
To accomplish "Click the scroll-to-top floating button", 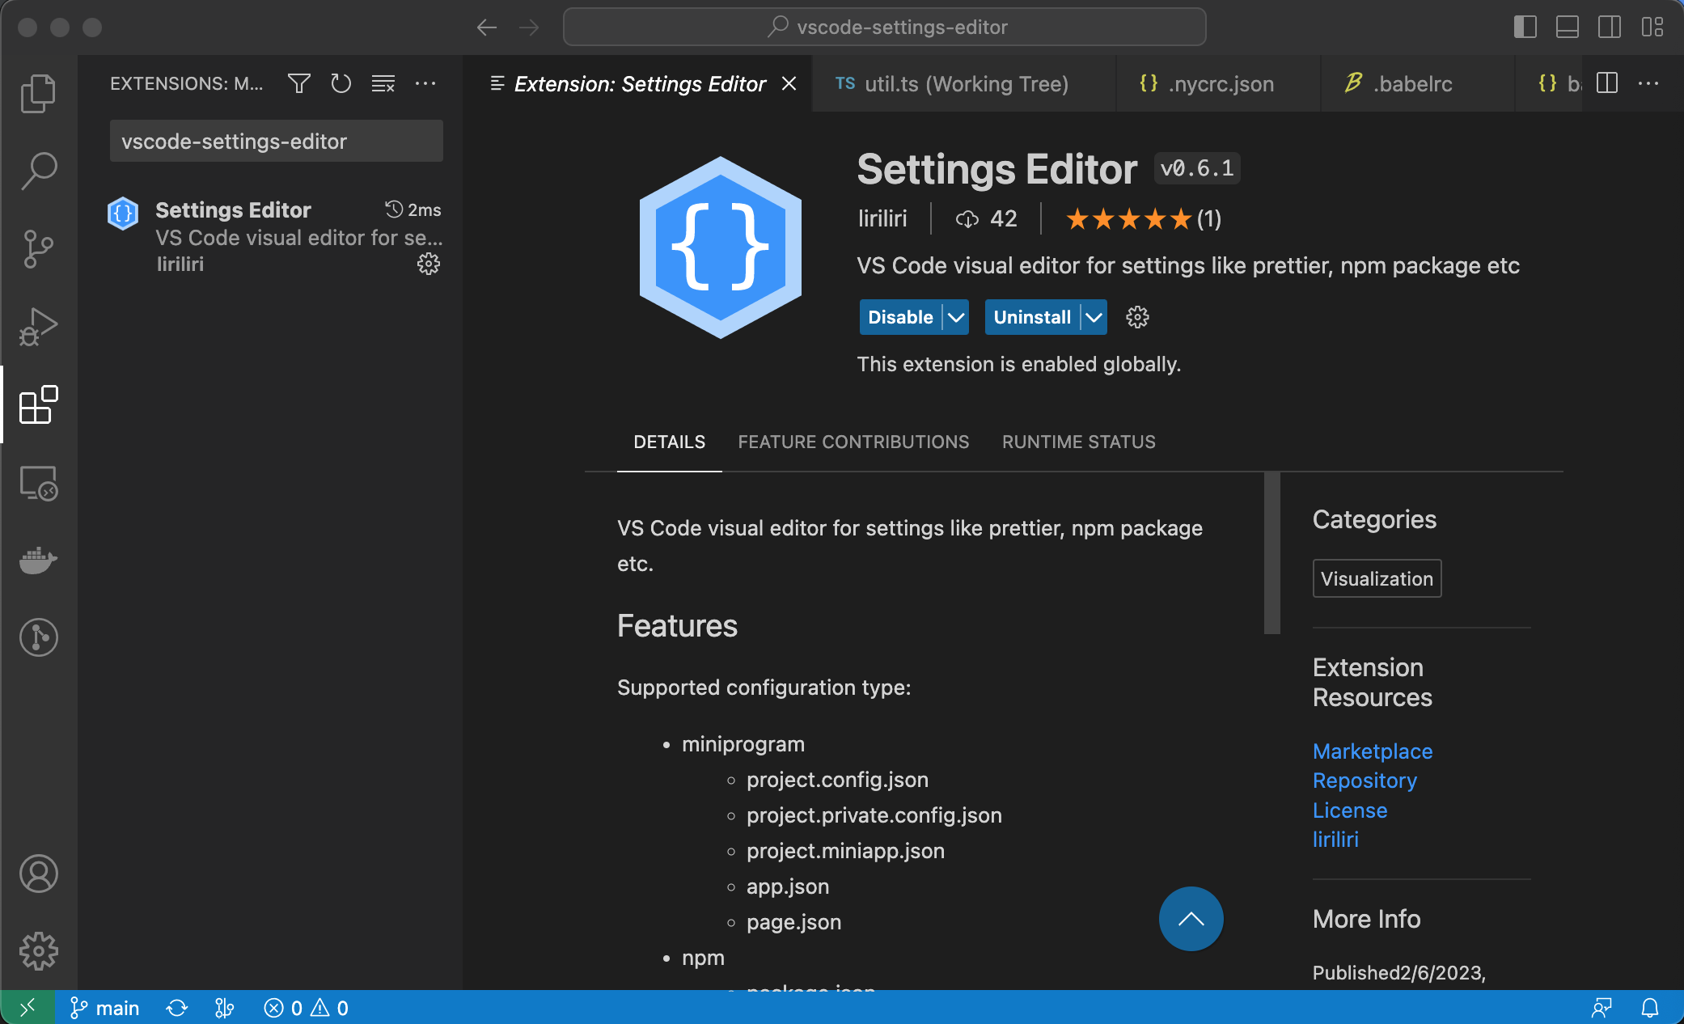I will pyautogui.click(x=1191, y=920).
